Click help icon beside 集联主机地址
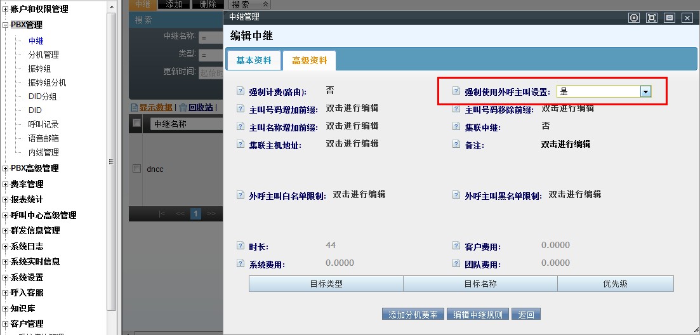Screen dimensions: 700x335 click(240, 145)
